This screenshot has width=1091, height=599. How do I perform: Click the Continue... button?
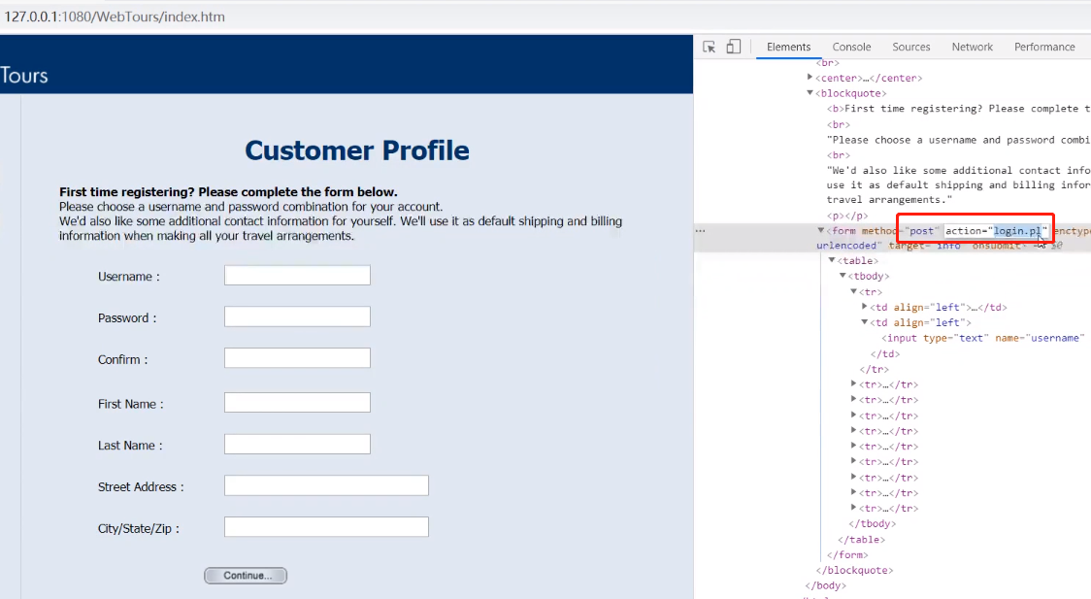[246, 576]
